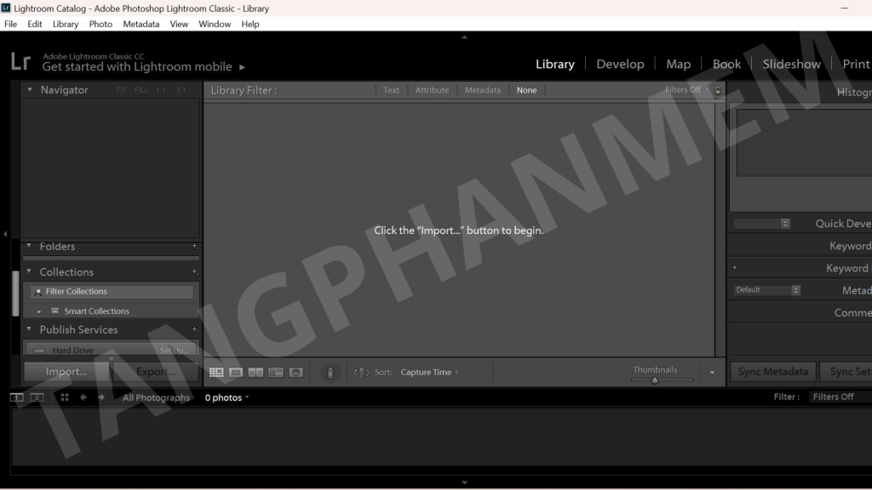Collapse the Navigator panel

point(30,89)
